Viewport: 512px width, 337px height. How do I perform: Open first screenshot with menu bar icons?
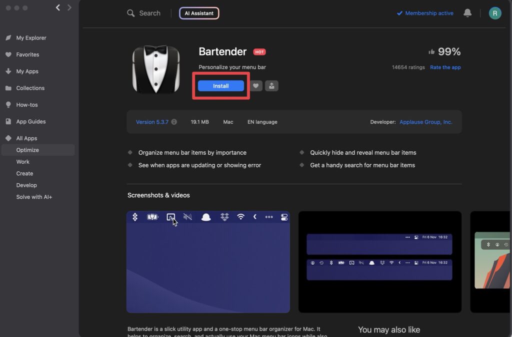coord(208,262)
